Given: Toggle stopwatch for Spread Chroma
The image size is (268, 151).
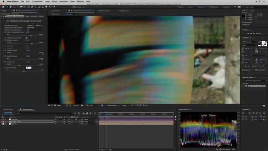Looking at the screenshot, I should 5,56.
